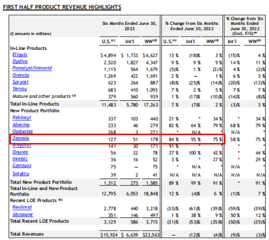Screen dimensions: 269x240
Task: Click the Camzyos link
Action: click(x=22, y=166)
